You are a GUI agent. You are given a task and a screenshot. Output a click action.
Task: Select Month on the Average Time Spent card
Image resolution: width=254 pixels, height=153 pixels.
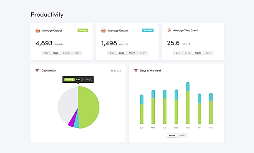198,53
